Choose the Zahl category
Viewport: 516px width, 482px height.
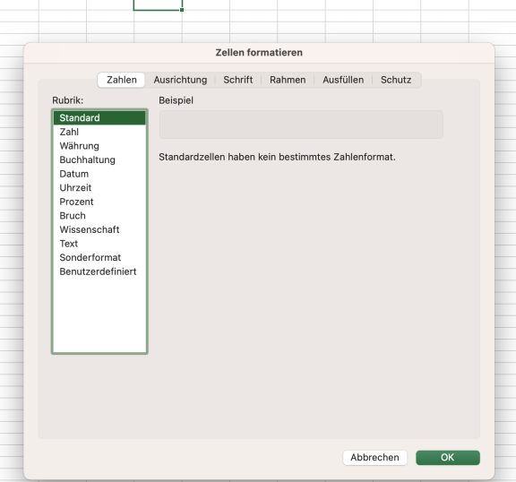(x=99, y=132)
